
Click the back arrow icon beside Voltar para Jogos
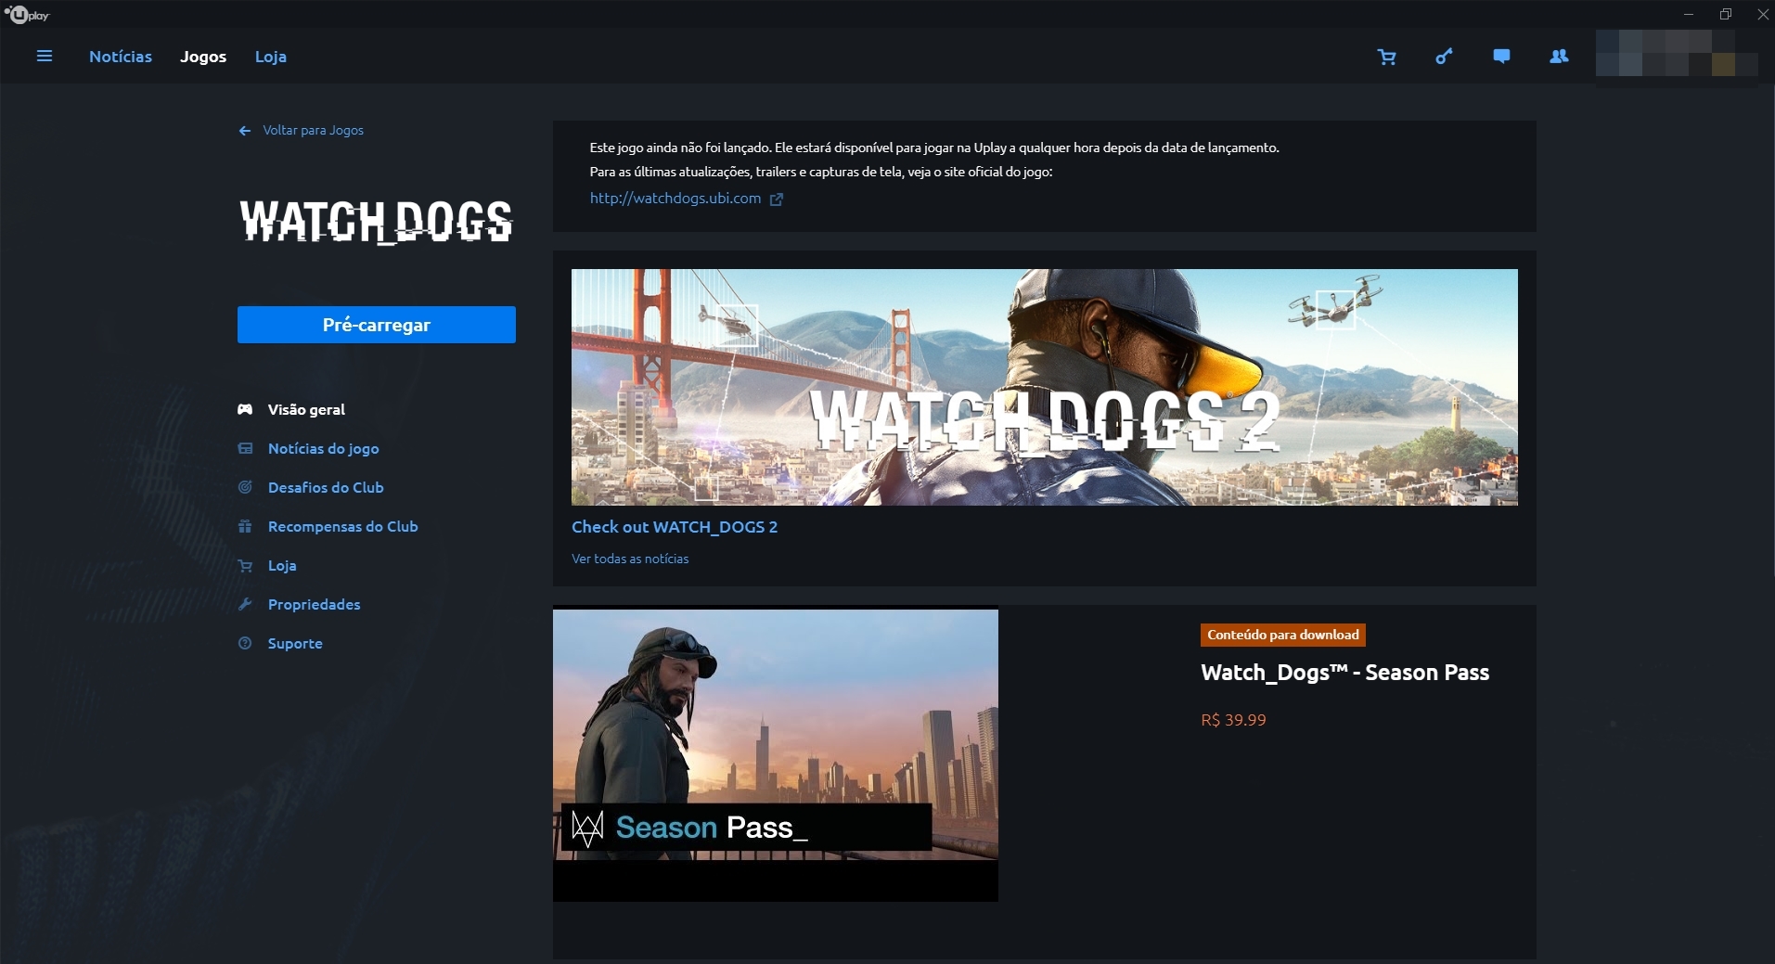click(x=245, y=131)
